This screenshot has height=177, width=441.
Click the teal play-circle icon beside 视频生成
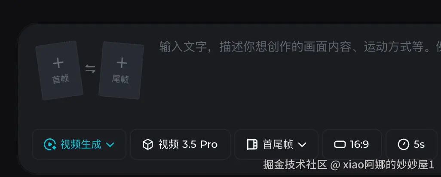point(50,144)
